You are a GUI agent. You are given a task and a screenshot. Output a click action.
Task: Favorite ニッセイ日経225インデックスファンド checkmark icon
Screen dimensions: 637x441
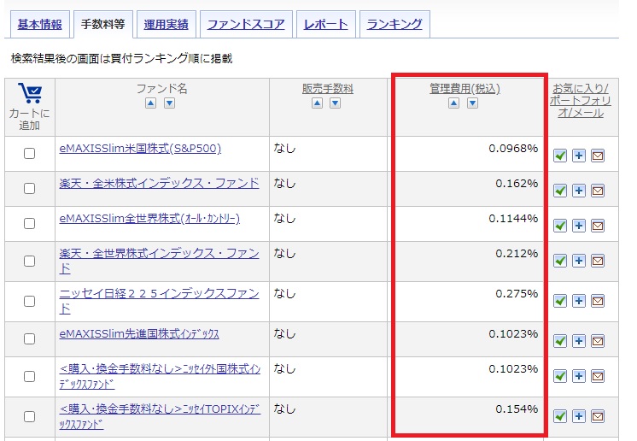pyautogui.click(x=560, y=300)
